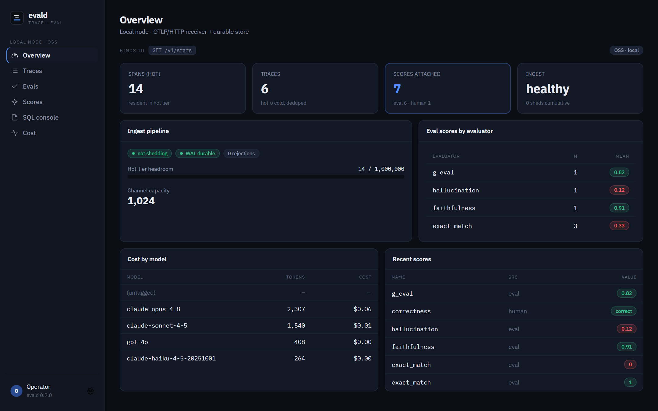Go to the Traces page
This screenshot has width=658, height=411.
point(52,71)
